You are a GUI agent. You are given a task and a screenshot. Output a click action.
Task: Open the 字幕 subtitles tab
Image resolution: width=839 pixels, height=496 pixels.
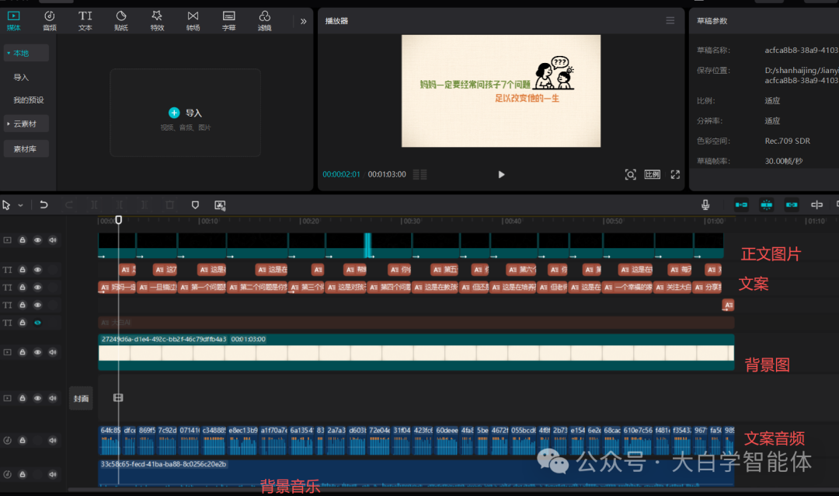[228, 20]
